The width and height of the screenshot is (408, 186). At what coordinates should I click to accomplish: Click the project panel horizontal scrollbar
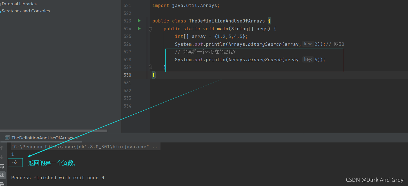click(53, 131)
